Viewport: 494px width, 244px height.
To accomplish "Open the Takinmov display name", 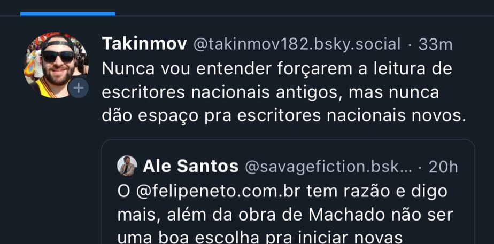I will [x=144, y=44].
